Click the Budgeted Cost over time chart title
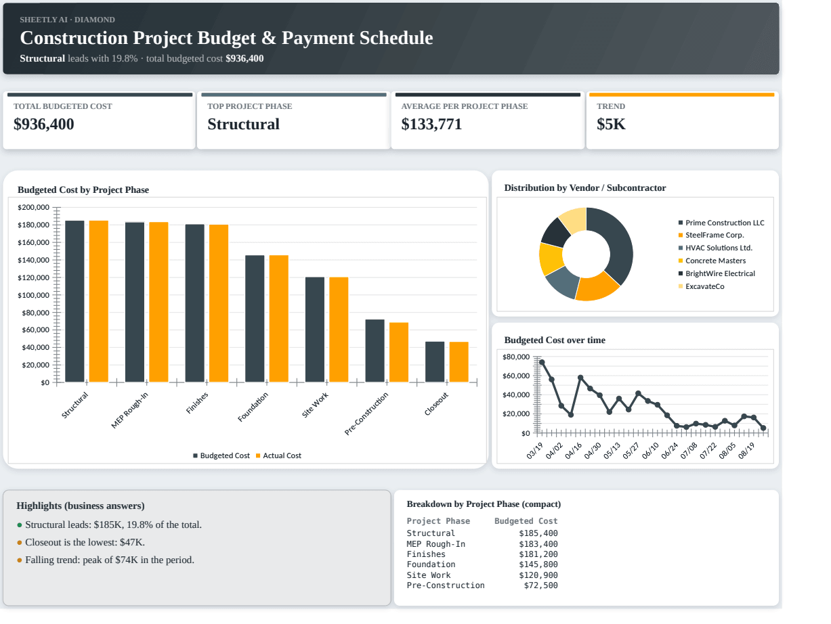This screenshot has height=624, width=831. pos(555,340)
